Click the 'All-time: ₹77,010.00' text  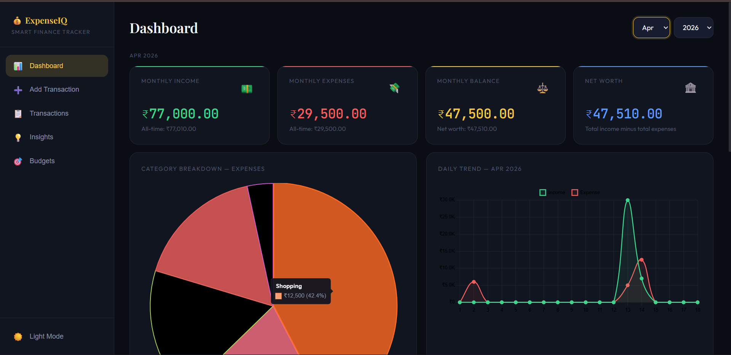pos(169,129)
